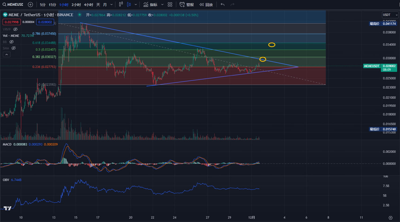400x222 pixels.
Task: Click the red sell price 0.027998
Action: (x=12, y=22)
